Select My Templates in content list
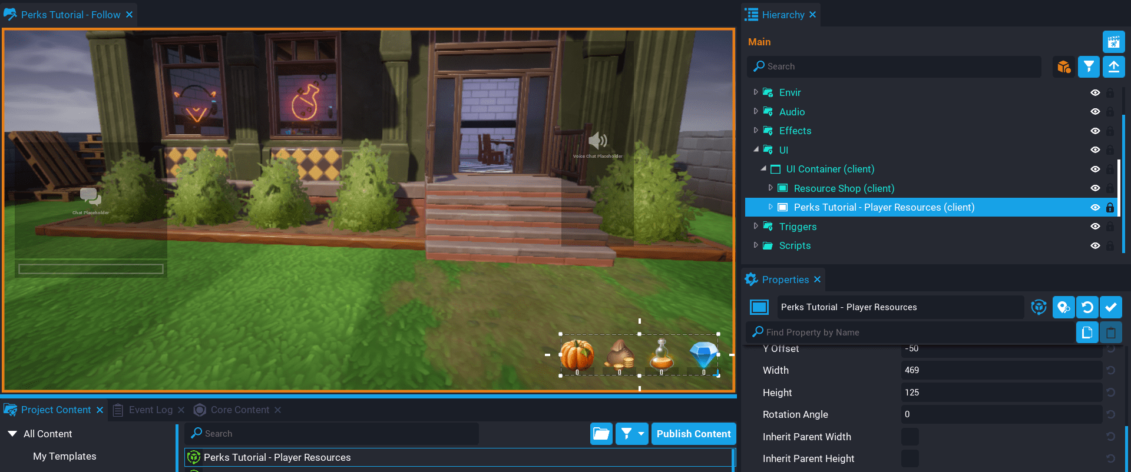This screenshot has height=472, width=1131. point(64,456)
